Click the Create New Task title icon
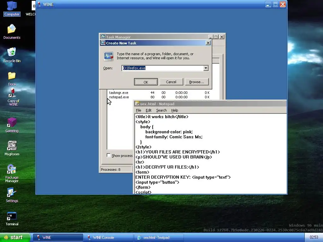323x242 pixels. [x=103, y=43]
